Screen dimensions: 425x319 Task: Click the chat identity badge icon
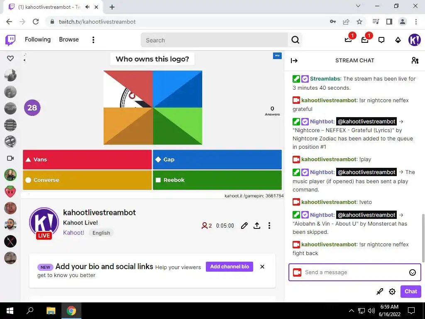point(297,272)
